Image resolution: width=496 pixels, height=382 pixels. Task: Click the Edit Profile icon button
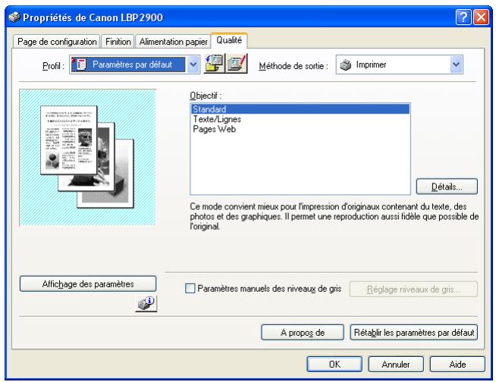coord(237,63)
